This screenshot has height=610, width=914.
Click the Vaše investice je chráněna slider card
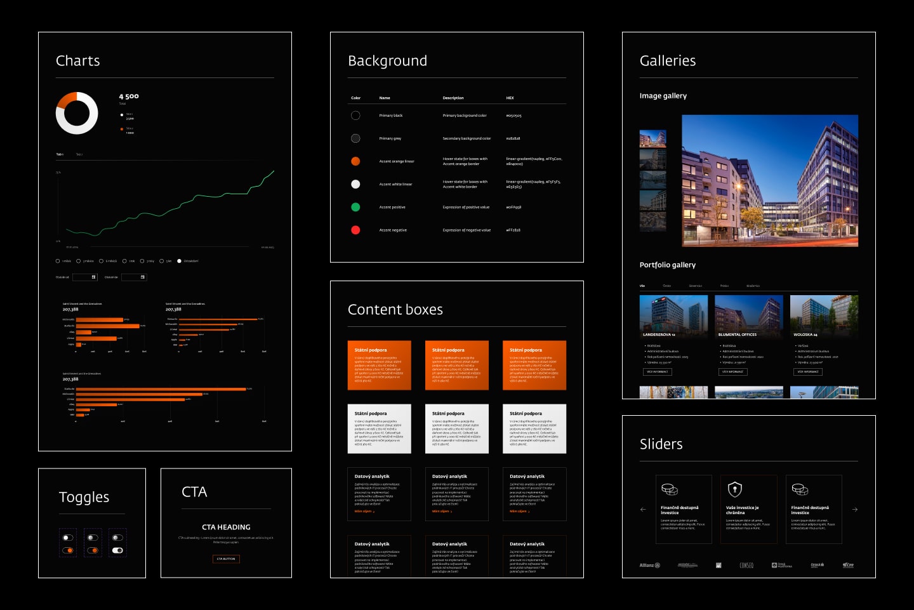pos(749,509)
